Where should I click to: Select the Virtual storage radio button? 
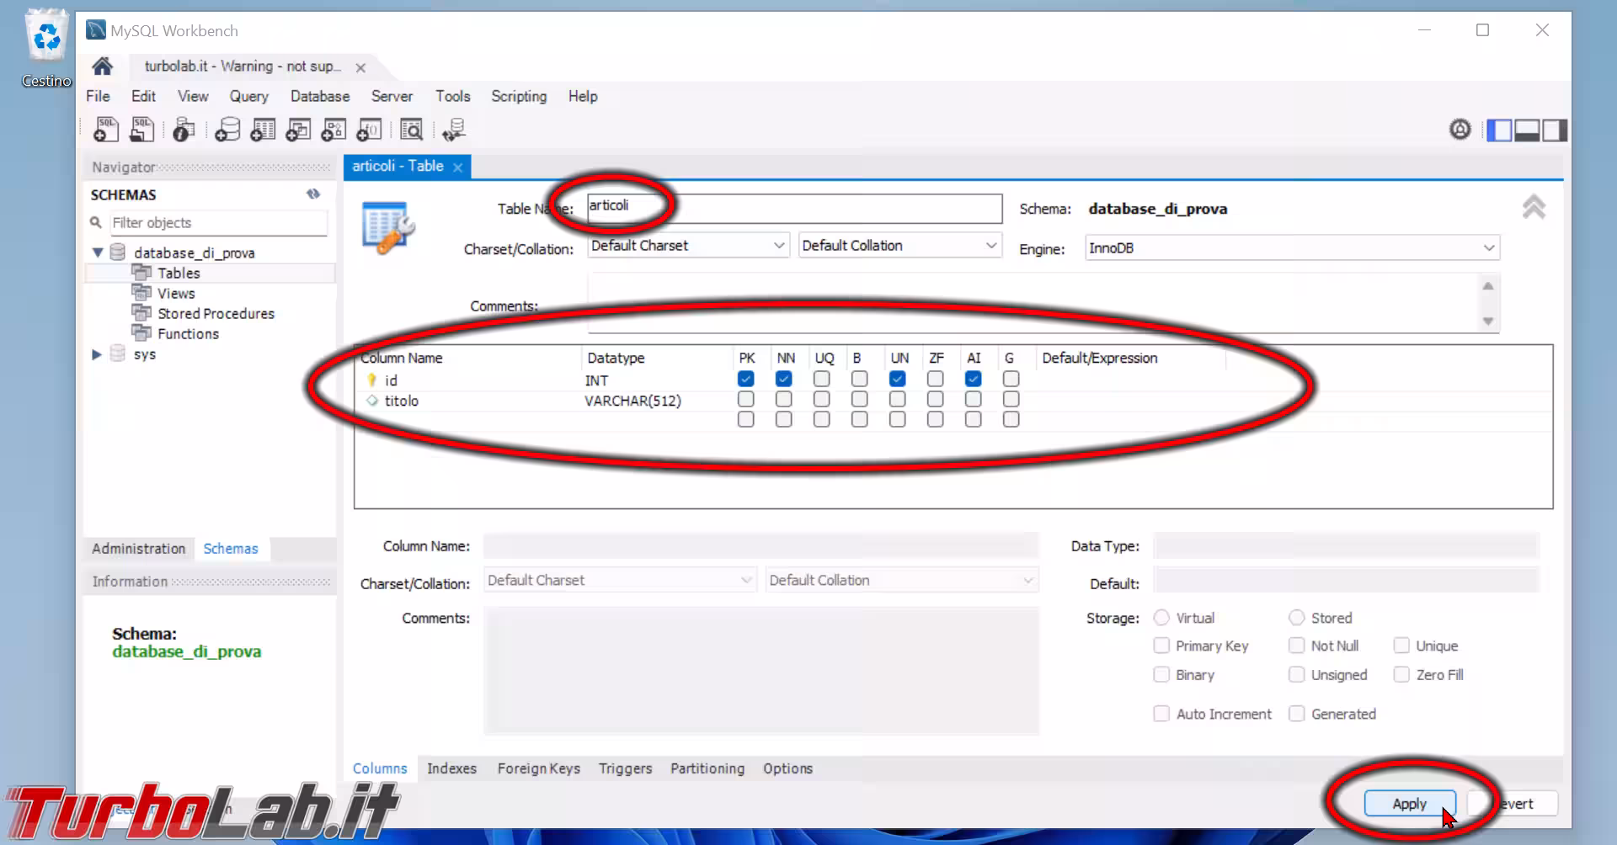click(x=1161, y=618)
